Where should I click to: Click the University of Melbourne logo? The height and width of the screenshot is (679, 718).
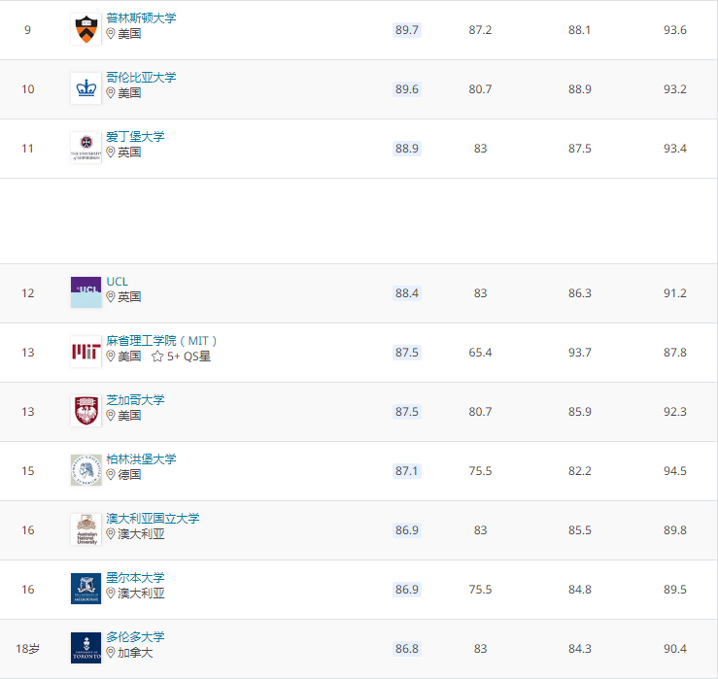click(85, 589)
